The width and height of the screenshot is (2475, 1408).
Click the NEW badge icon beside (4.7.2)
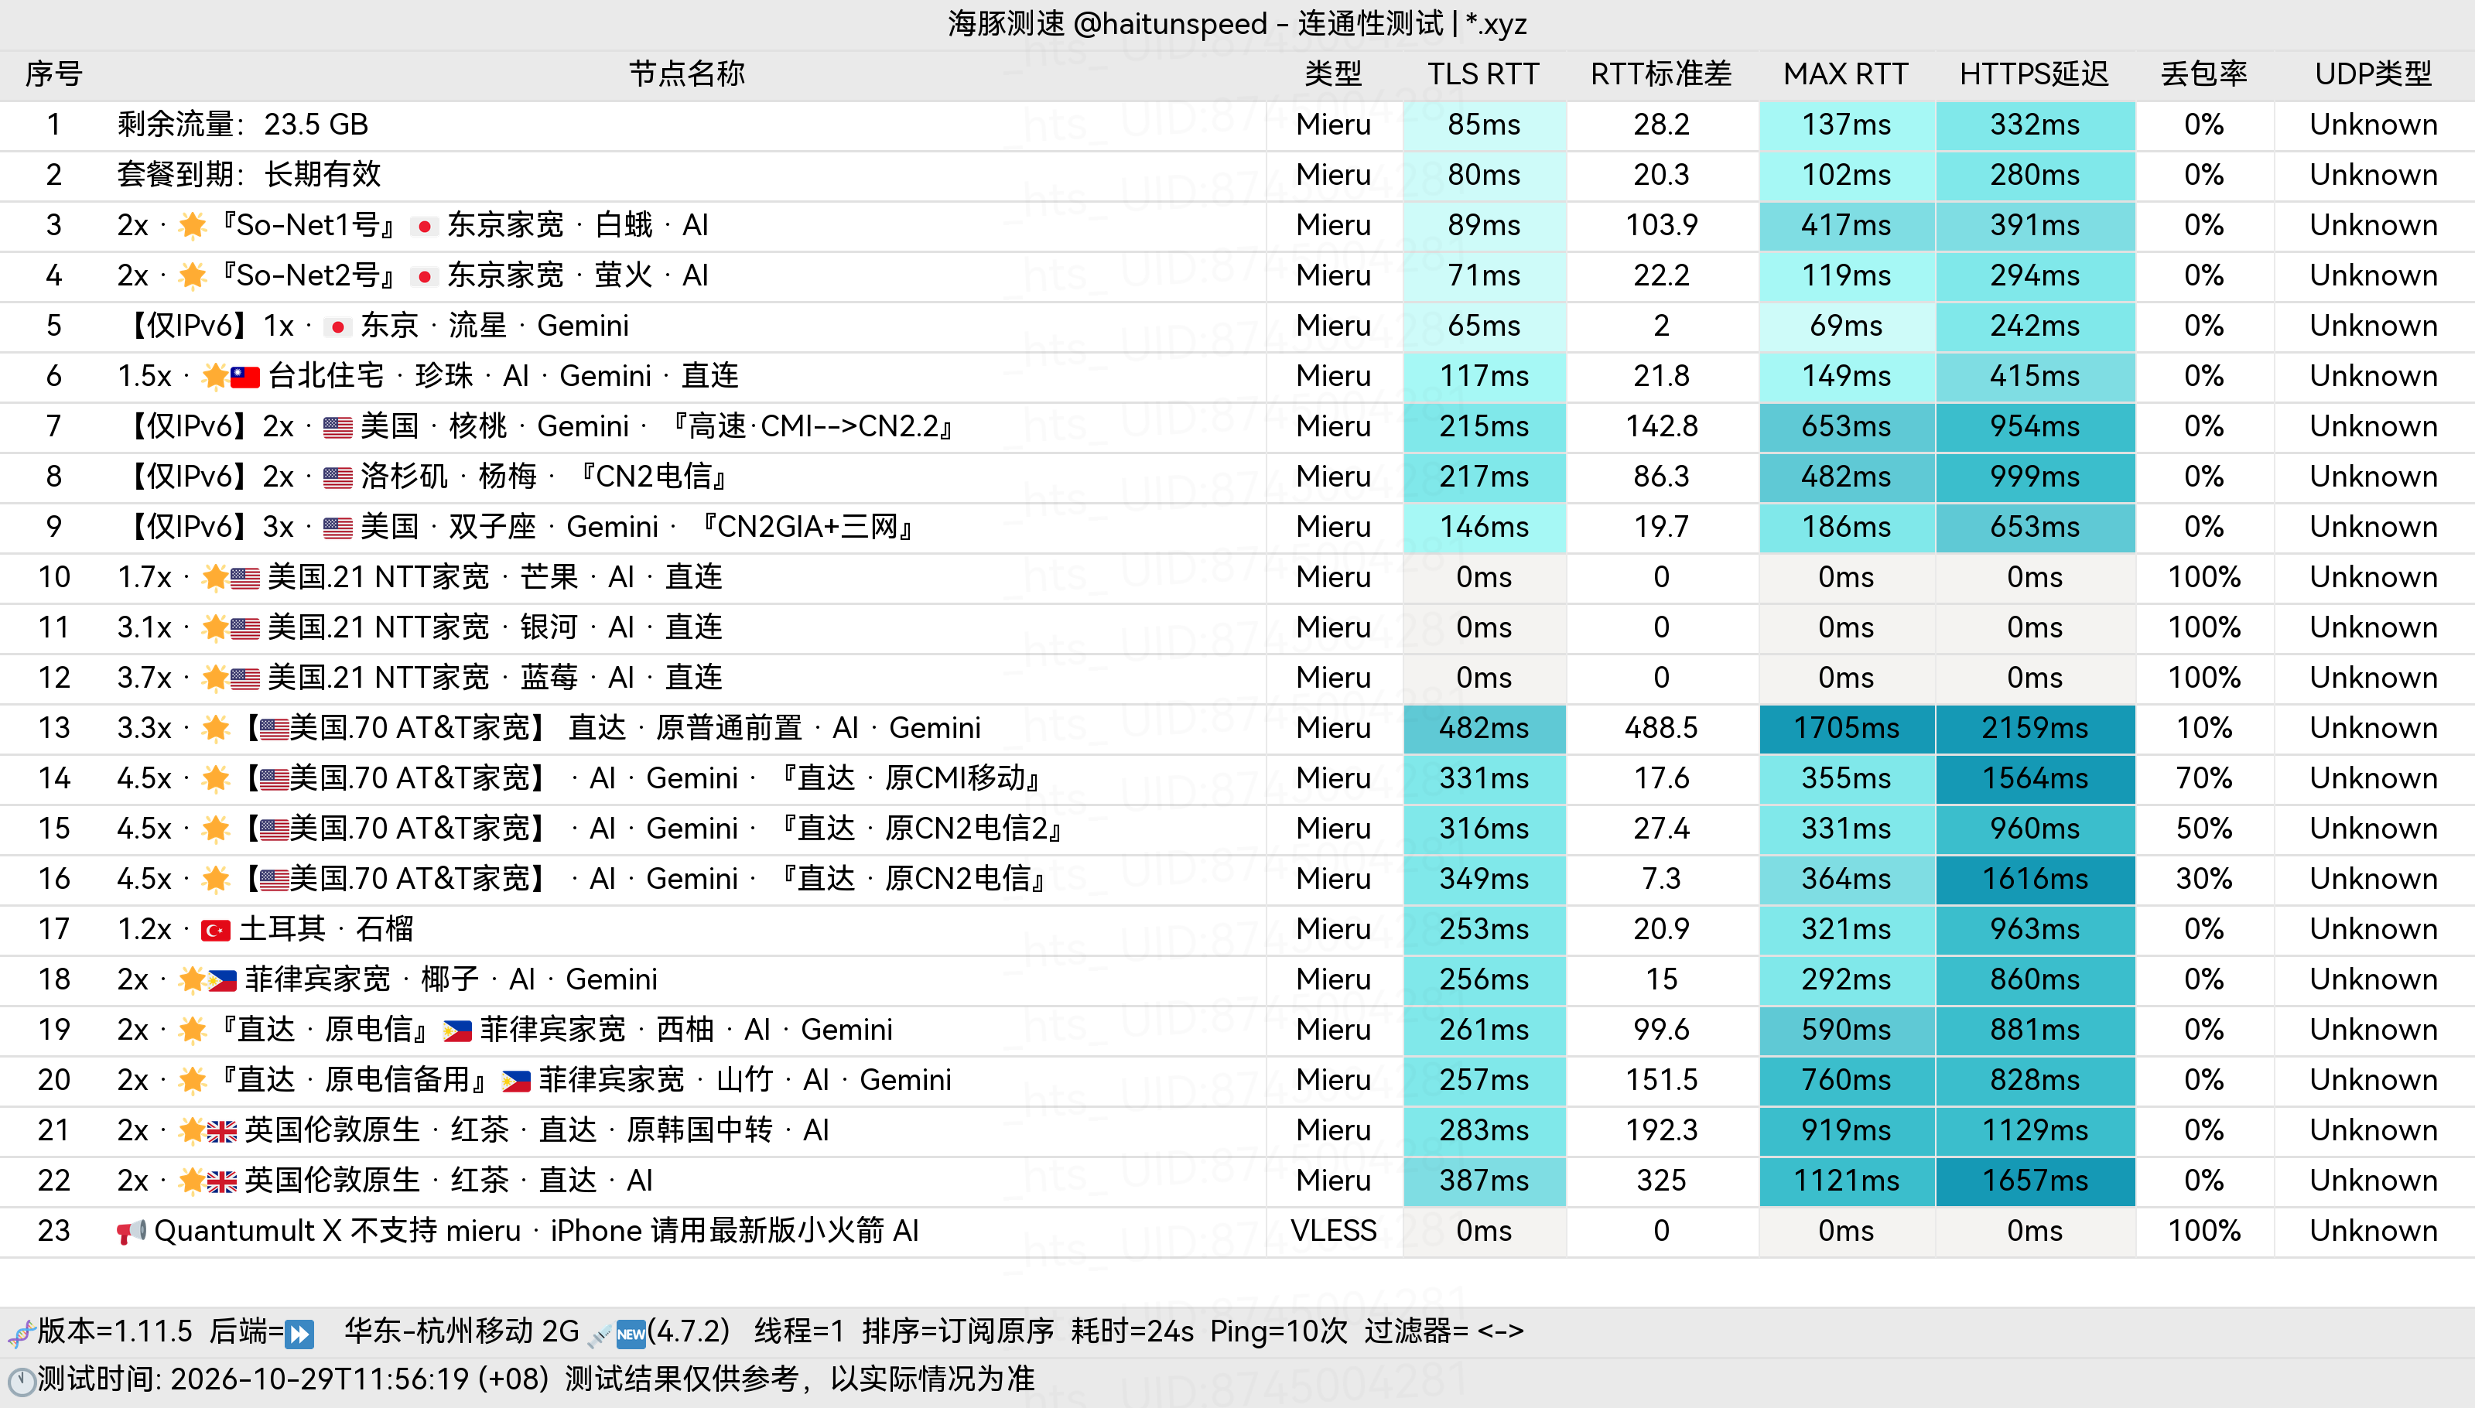tap(631, 1334)
